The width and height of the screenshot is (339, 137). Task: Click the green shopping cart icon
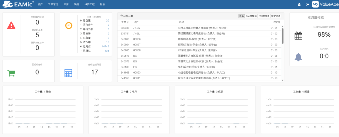pos(12,73)
